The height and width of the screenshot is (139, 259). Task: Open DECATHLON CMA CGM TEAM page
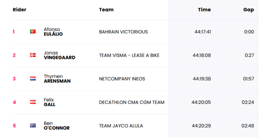tap(132, 102)
